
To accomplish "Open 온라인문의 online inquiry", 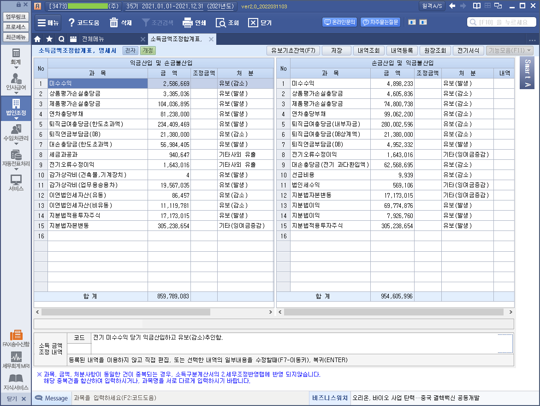I will click(x=339, y=22).
